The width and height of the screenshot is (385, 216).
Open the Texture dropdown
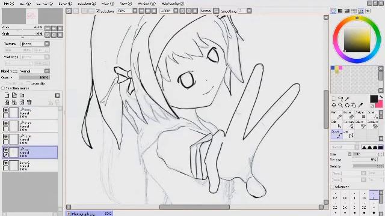click(47, 44)
